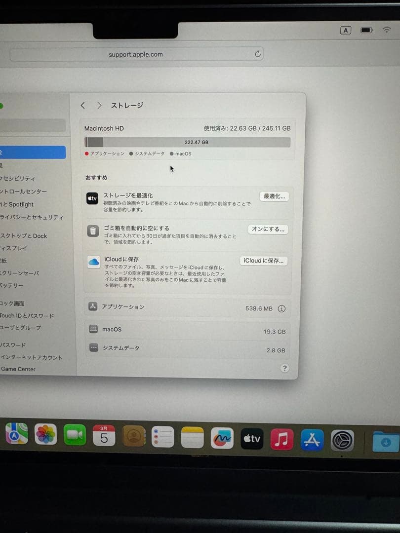Select Game Center in the sidebar
Image resolution: width=400 pixels, height=533 pixels.
point(18,369)
